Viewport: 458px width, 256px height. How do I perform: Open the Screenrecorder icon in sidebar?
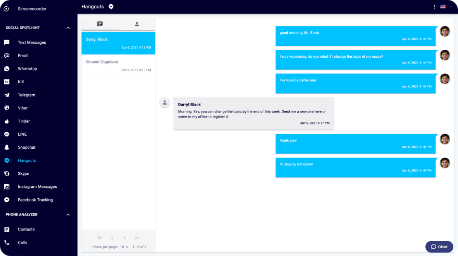pyautogui.click(x=6, y=9)
